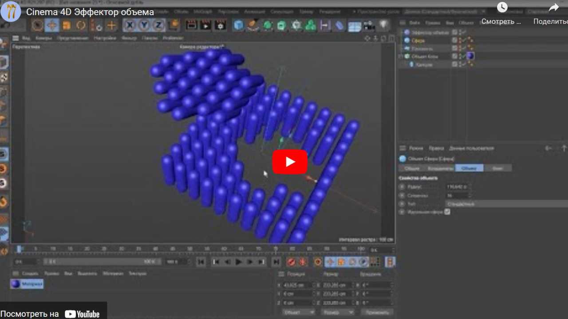Select the Move tool
Image resolution: width=568 pixels, height=319 pixels.
coord(52,25)
